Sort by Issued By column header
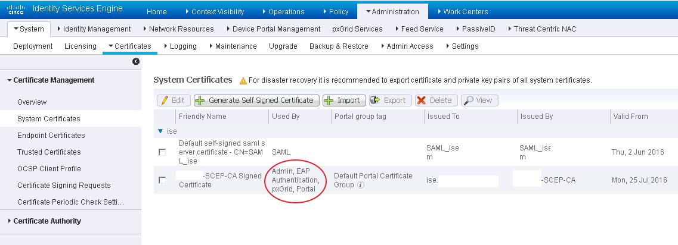This screenshot has height=245, width=678. (x=537, y=117)
